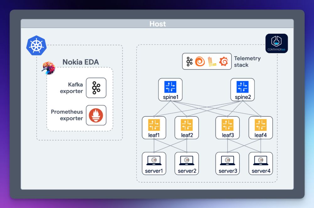Click the "Host" title text
The width and height of the screenshot is (314, 208).
point(158,24)
